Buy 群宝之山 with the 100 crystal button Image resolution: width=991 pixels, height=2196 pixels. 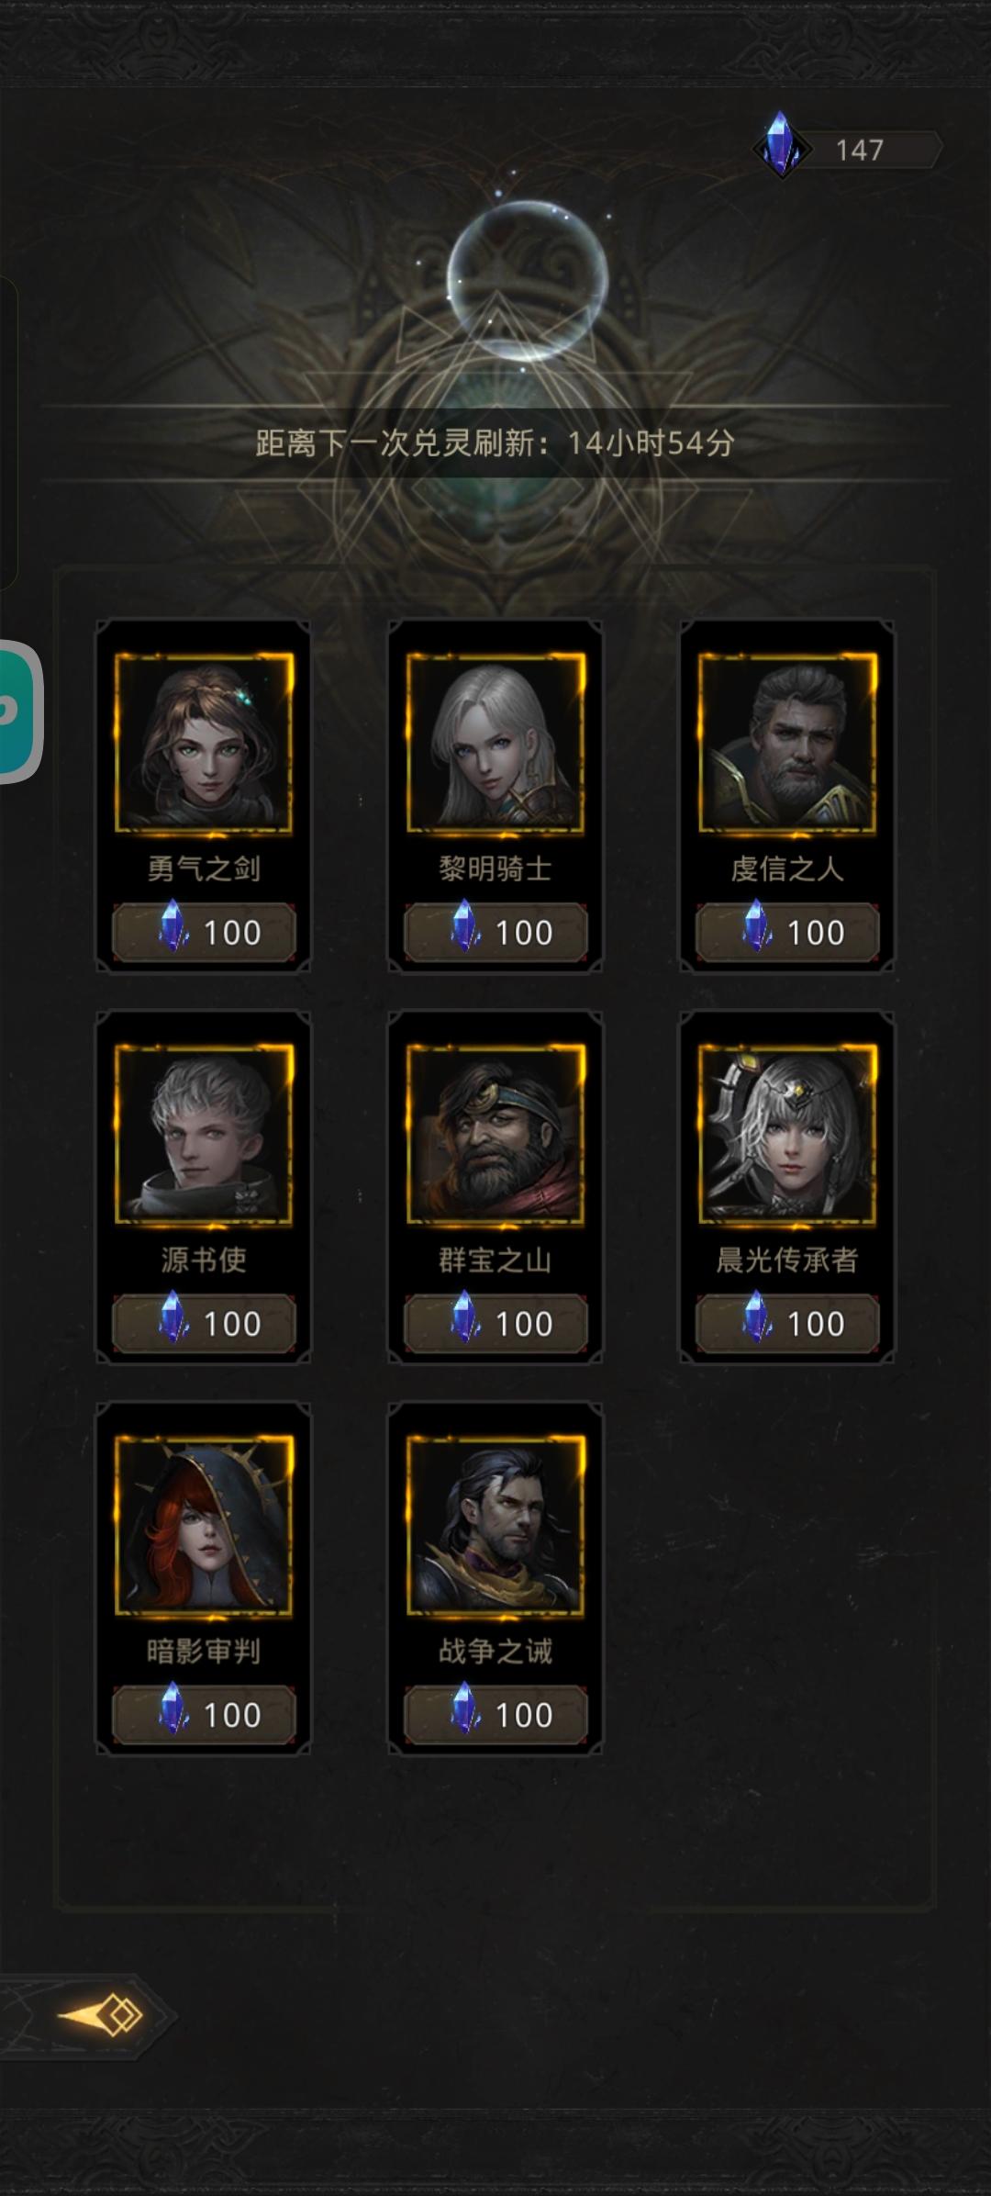[495, 1323]
